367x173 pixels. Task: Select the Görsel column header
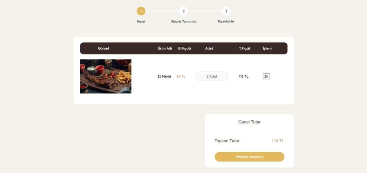click(x=103, y=48)
